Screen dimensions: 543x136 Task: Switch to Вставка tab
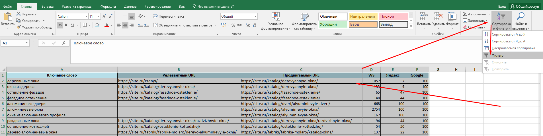[x=48, y=6]
